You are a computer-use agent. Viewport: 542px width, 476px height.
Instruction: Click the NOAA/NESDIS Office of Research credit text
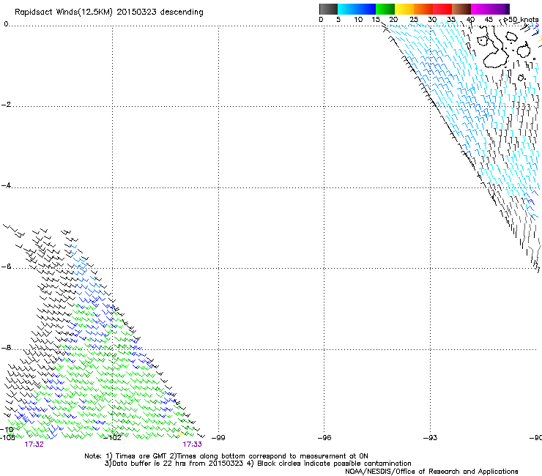click(431, 472)
